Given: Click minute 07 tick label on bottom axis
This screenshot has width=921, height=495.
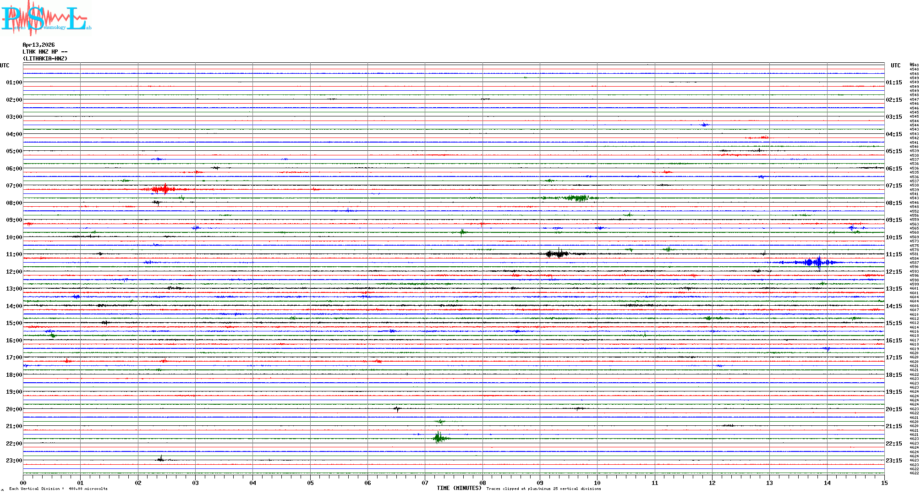Looking at the screenshot, I should click(425, 483).
